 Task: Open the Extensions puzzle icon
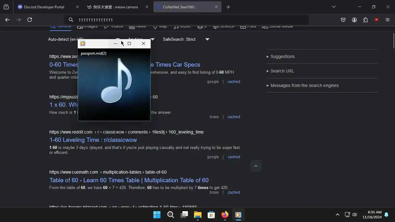click(365, 20)
